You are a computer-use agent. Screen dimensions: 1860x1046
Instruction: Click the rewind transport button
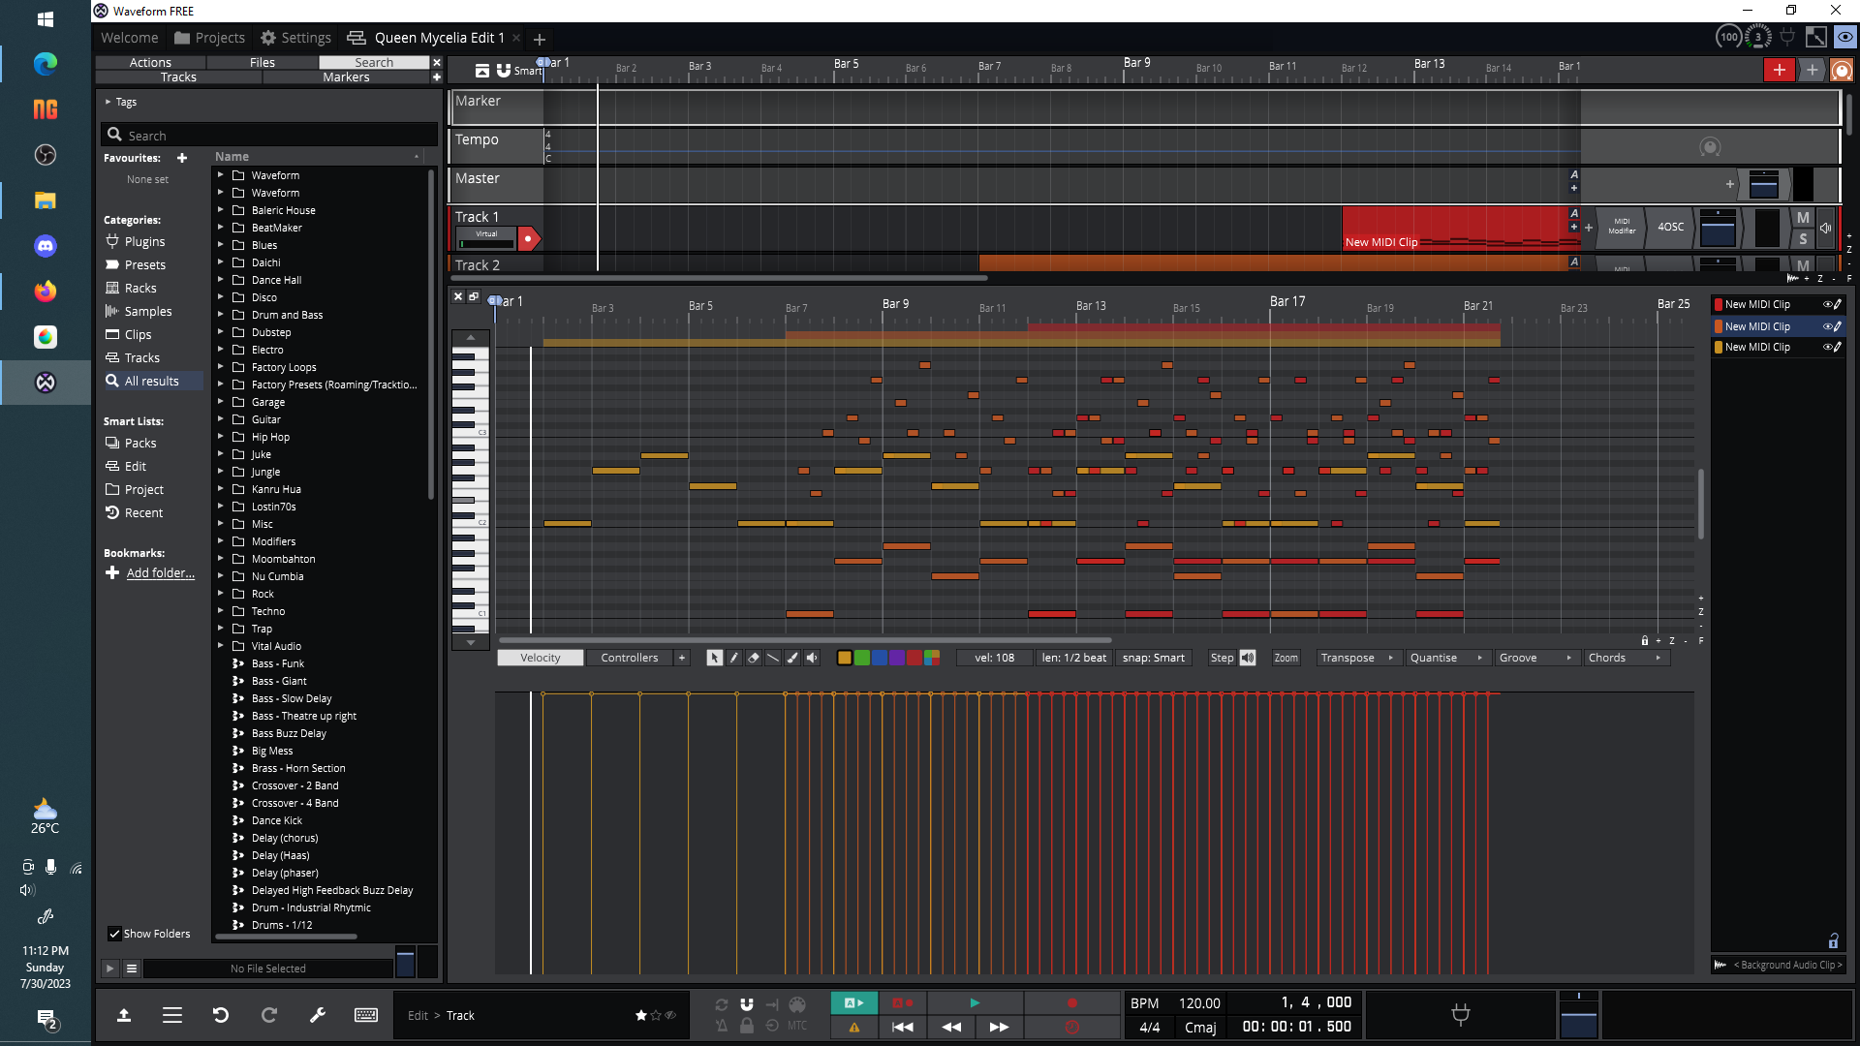coord(951,1027)
